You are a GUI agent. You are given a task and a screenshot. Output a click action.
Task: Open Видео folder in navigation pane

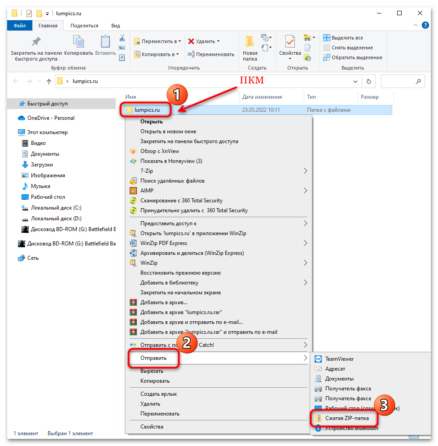click(38, 144)
